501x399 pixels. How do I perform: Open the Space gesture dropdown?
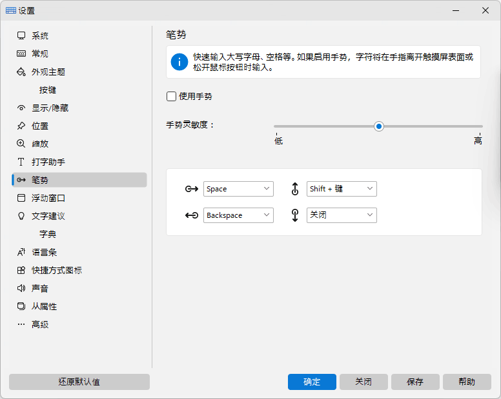(x=238, y=189)
